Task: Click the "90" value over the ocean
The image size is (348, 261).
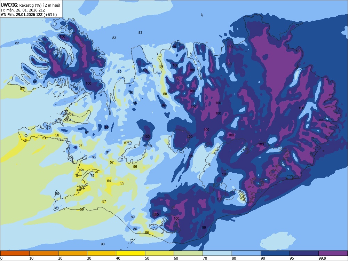Action: point(103,244)
